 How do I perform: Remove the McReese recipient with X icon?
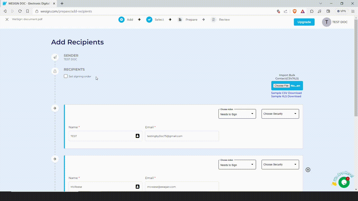click(308, 170)
